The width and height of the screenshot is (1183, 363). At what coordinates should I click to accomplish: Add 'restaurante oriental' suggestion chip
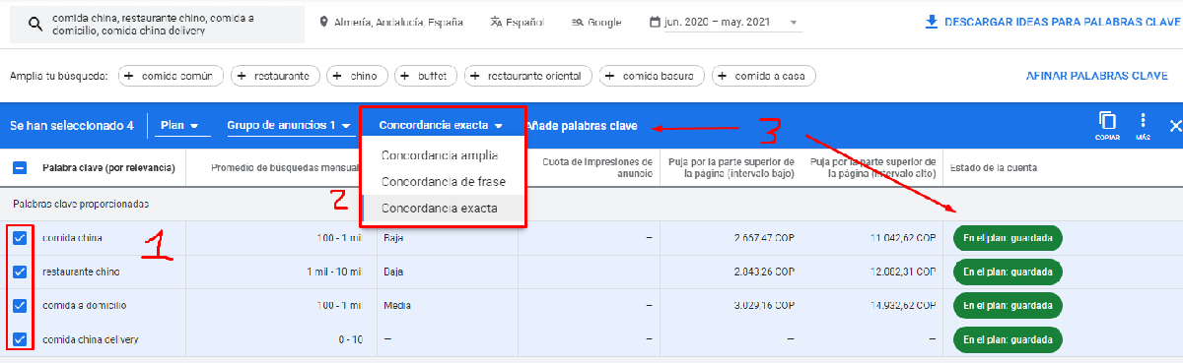[528, 76]
